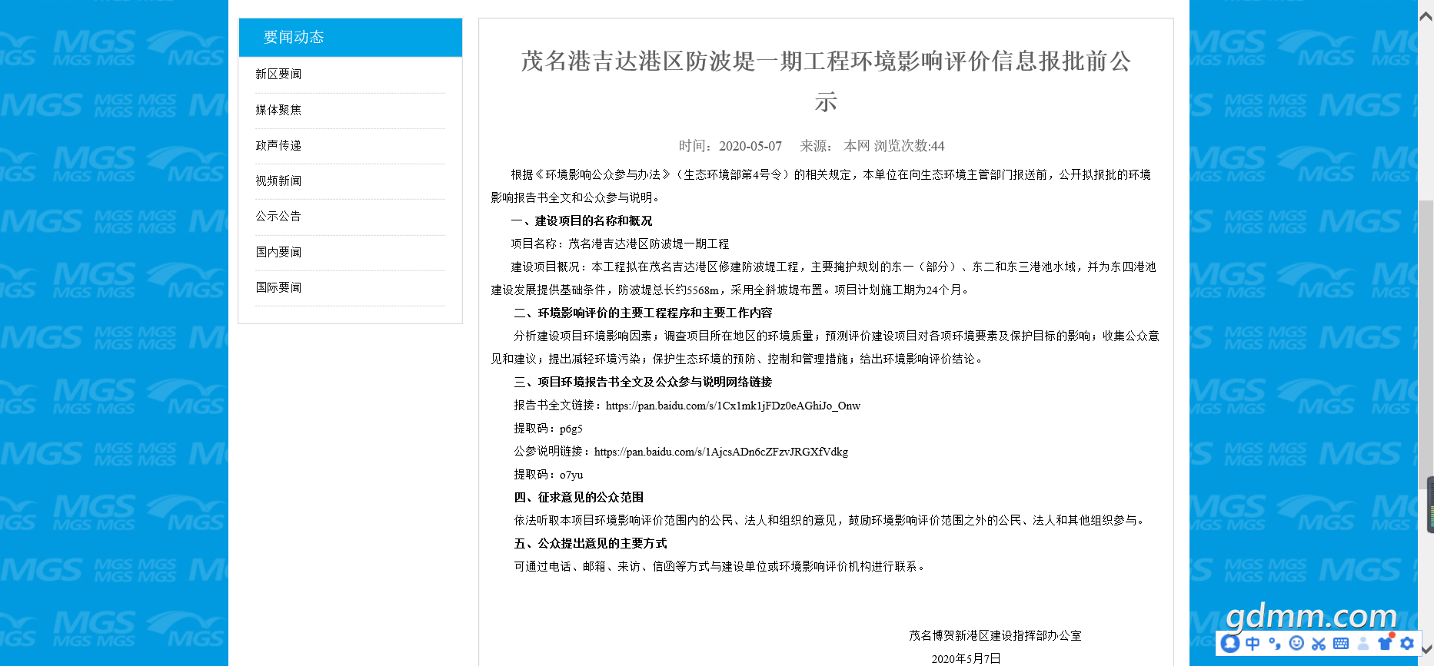This screenshot has height=666, width=1434.
Task: Click the Baidu IME logo icon
Action: click(1231, 644)
